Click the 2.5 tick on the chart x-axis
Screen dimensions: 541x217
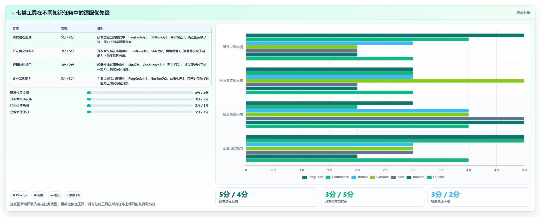point(385,170)
